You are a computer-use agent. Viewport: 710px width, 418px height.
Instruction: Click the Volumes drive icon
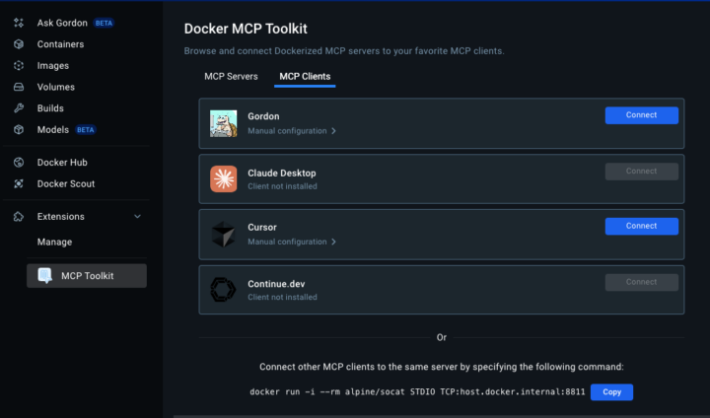pyautogui.click(x=19, y=87)
